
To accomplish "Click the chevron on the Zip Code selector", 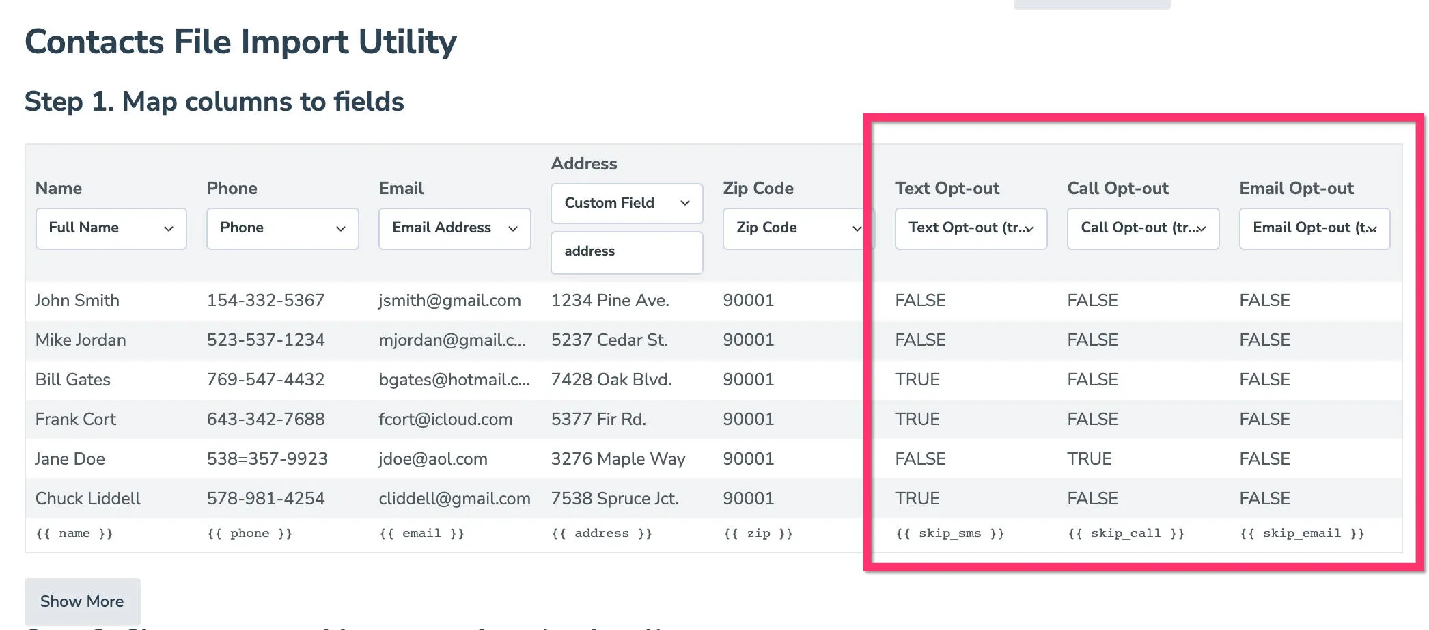I will [857, 228].
